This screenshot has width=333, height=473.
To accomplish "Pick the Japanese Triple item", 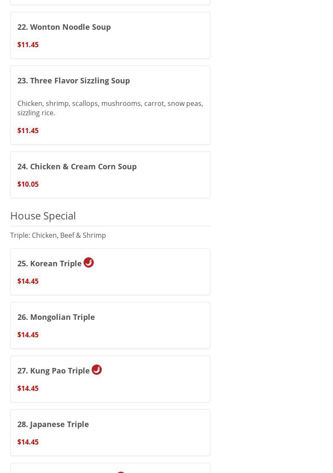I will 53,424.
